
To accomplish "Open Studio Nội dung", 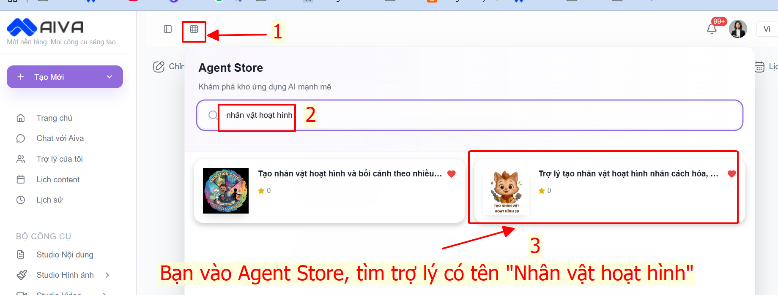I will tap(65, 255).
